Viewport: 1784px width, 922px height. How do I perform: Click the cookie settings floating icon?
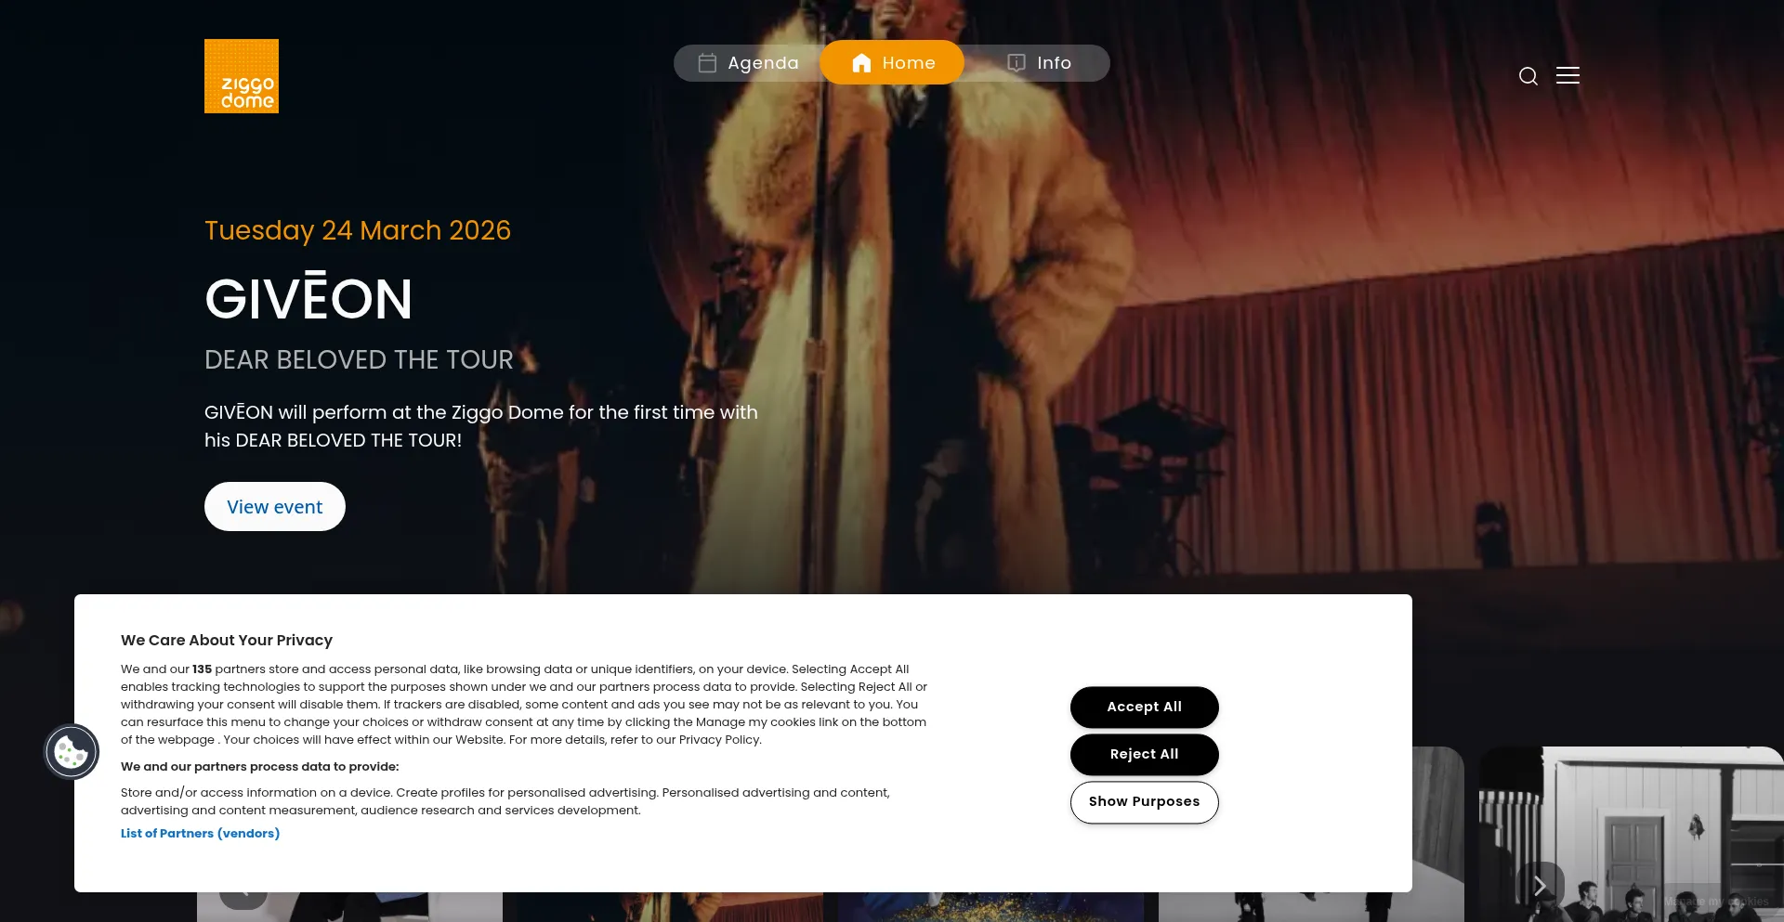(72, 751)
